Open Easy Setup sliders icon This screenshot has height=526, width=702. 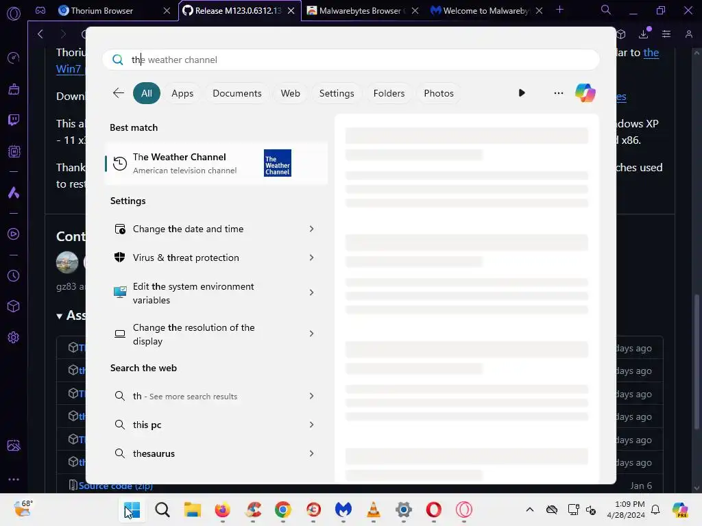pos(666,34)
